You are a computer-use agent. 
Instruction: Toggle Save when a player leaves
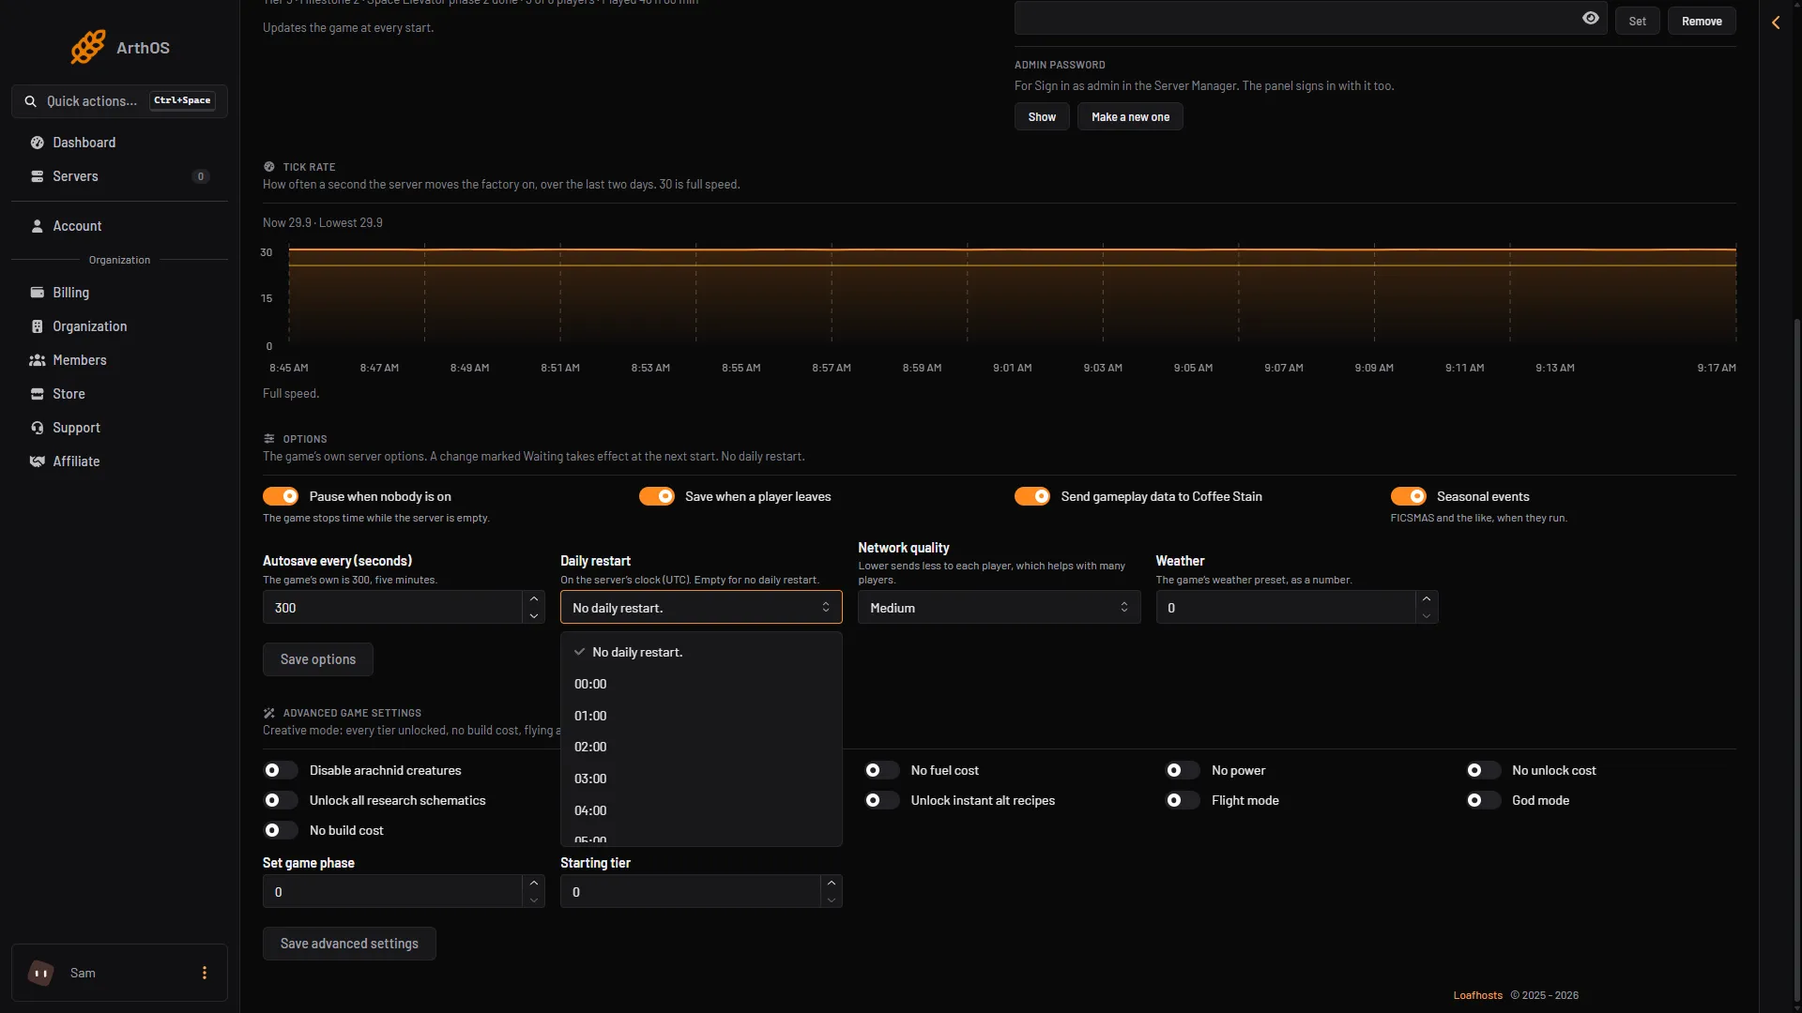(657, 496)
